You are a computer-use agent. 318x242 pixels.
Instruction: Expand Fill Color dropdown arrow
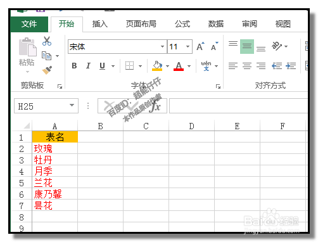coord(167,66)
